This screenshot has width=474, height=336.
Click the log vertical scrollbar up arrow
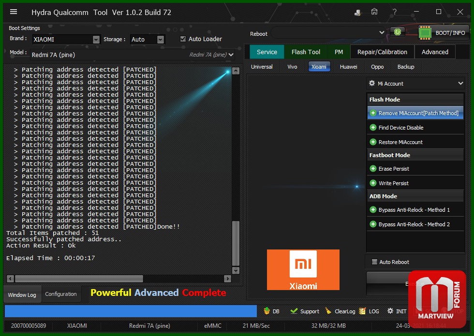[x=236, y=71]
